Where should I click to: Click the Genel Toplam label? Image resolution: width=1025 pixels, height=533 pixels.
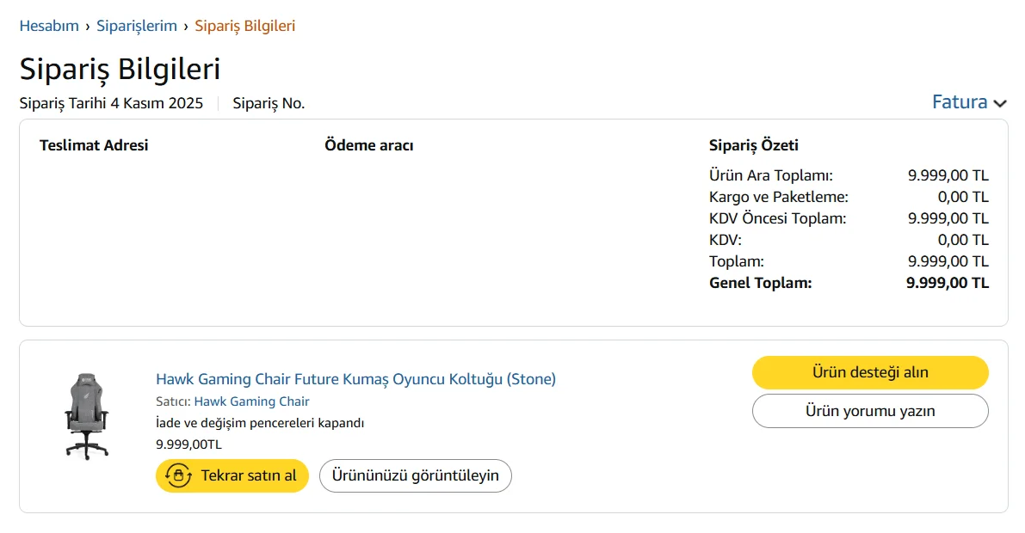click(760, 283)
